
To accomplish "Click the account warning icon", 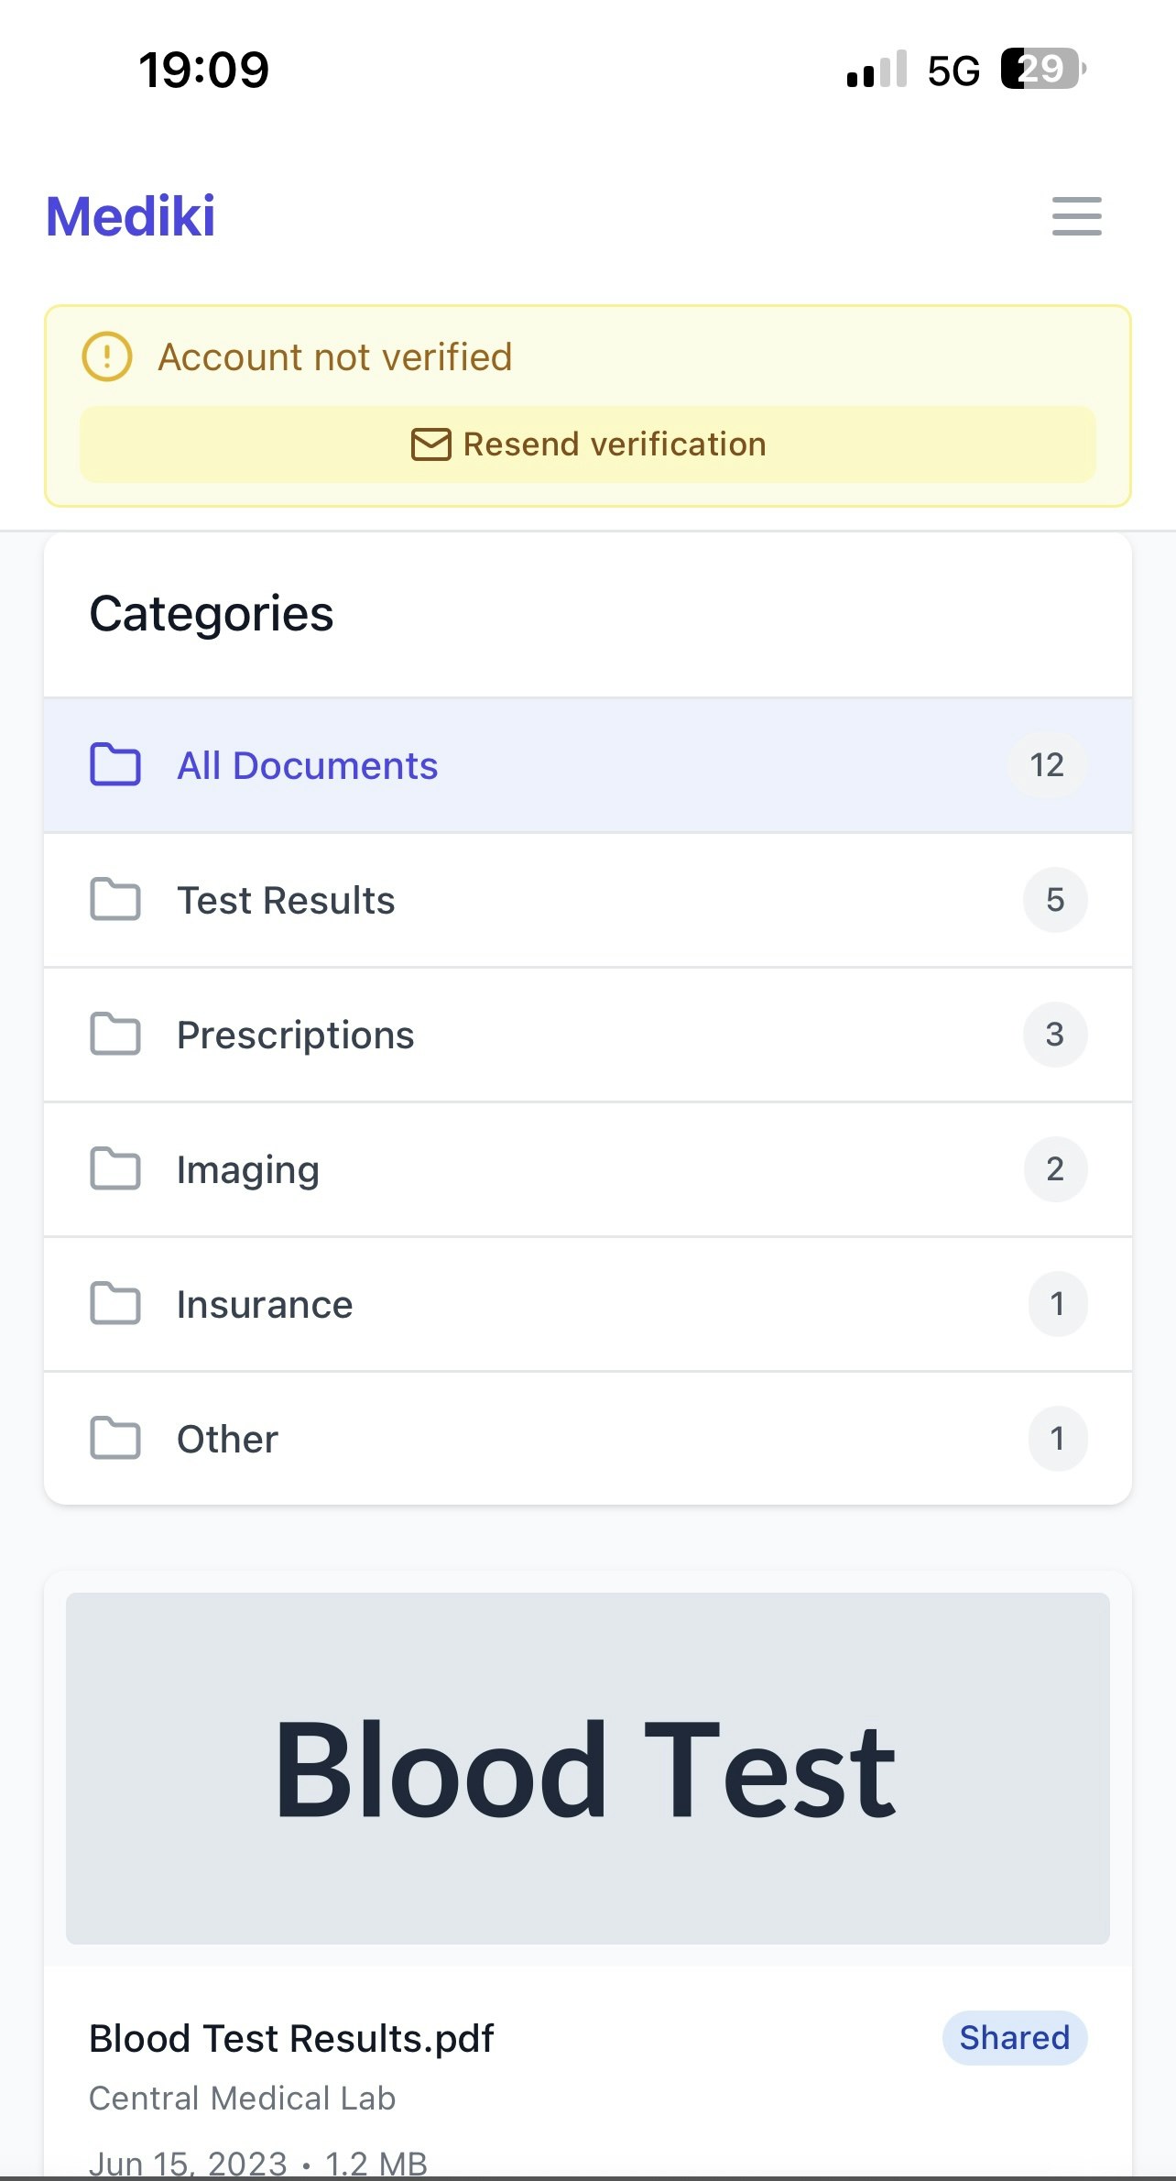I will tap(107, 356).
